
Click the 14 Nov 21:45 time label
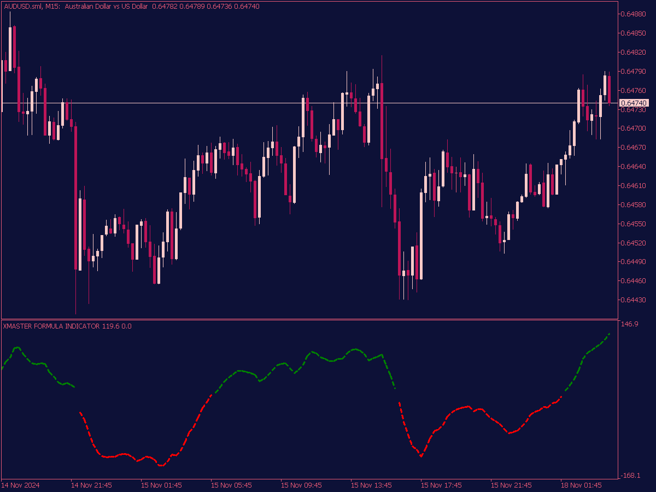(x=91, y=485)
